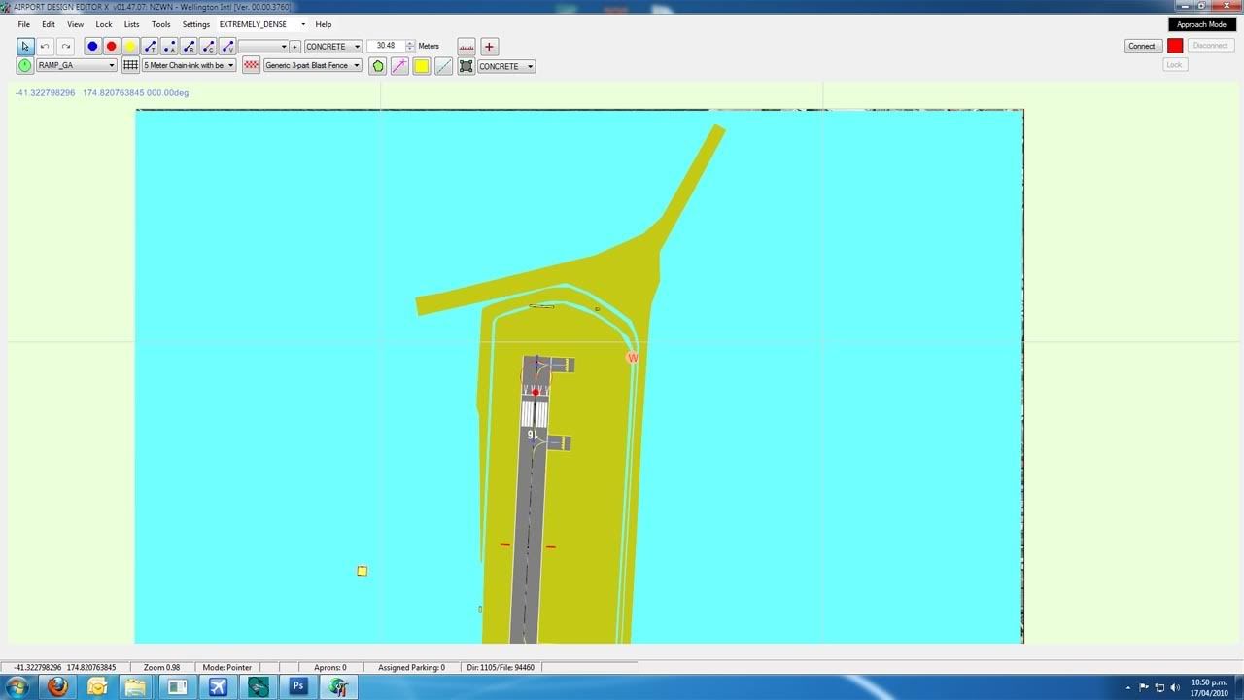Toggle the red connection status square
The width and height of the screenshot is (1244, 700).
(1175, 45)
